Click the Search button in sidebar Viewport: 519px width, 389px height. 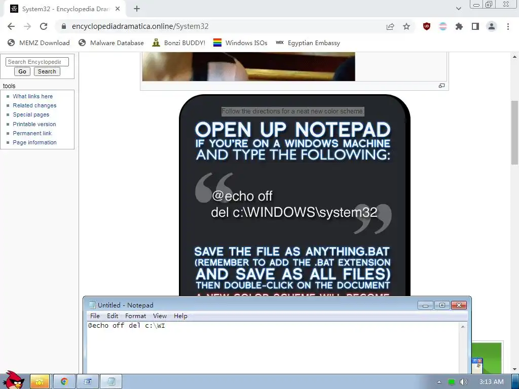(x=47, y=71)
